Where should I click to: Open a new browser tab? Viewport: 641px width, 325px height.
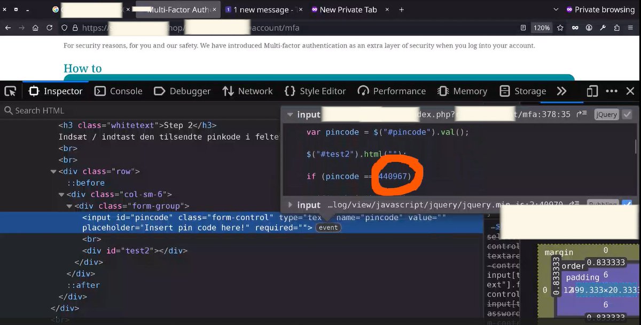[401, 10]
